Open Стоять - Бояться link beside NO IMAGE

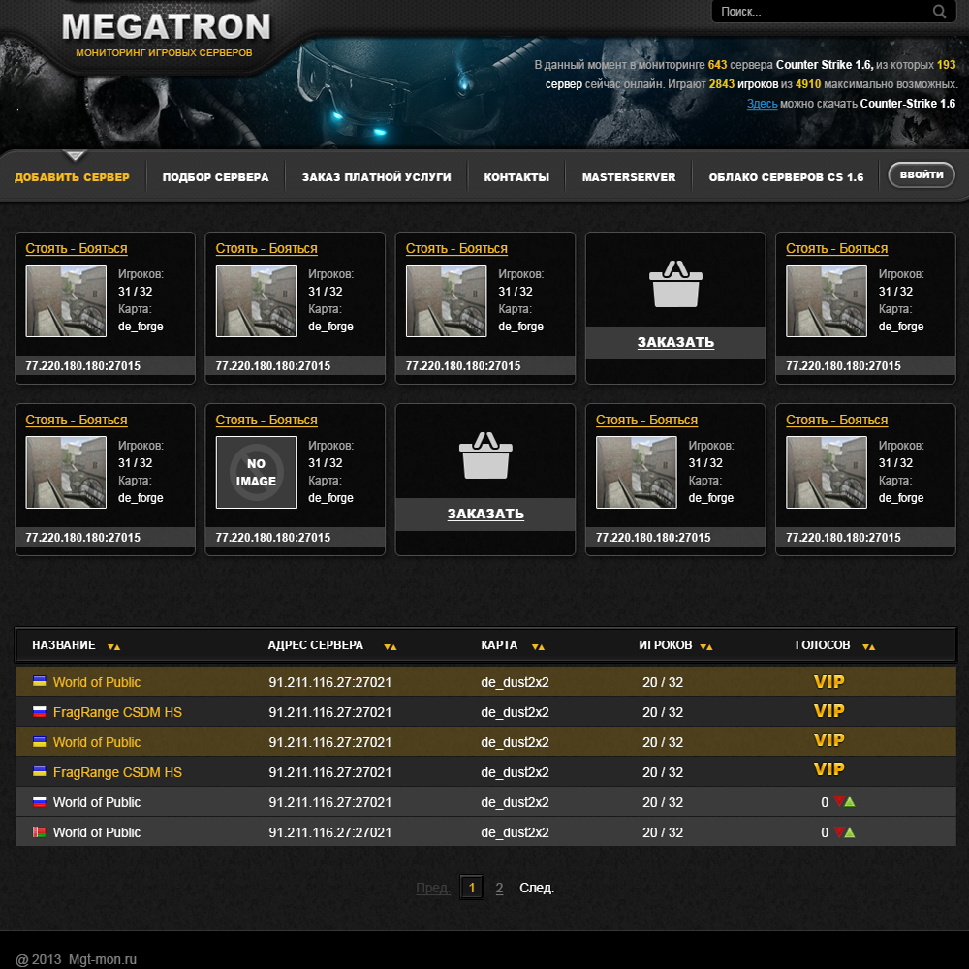(x=266, y=421)
